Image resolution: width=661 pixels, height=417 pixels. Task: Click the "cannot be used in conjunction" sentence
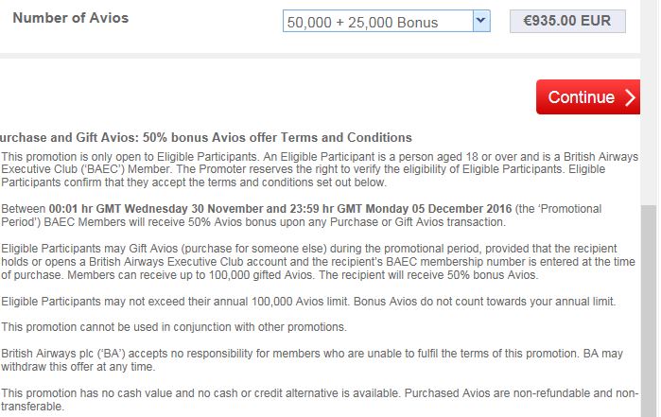coord(174,327)
